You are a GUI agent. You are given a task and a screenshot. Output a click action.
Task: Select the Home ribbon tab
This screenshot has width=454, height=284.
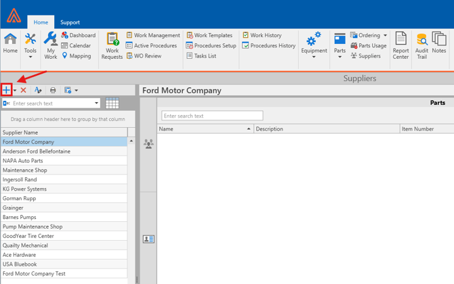click(x=41, y=22)
